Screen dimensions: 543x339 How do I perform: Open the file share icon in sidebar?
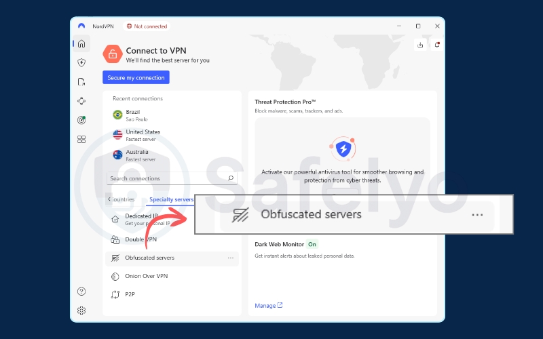pos(81,82)
